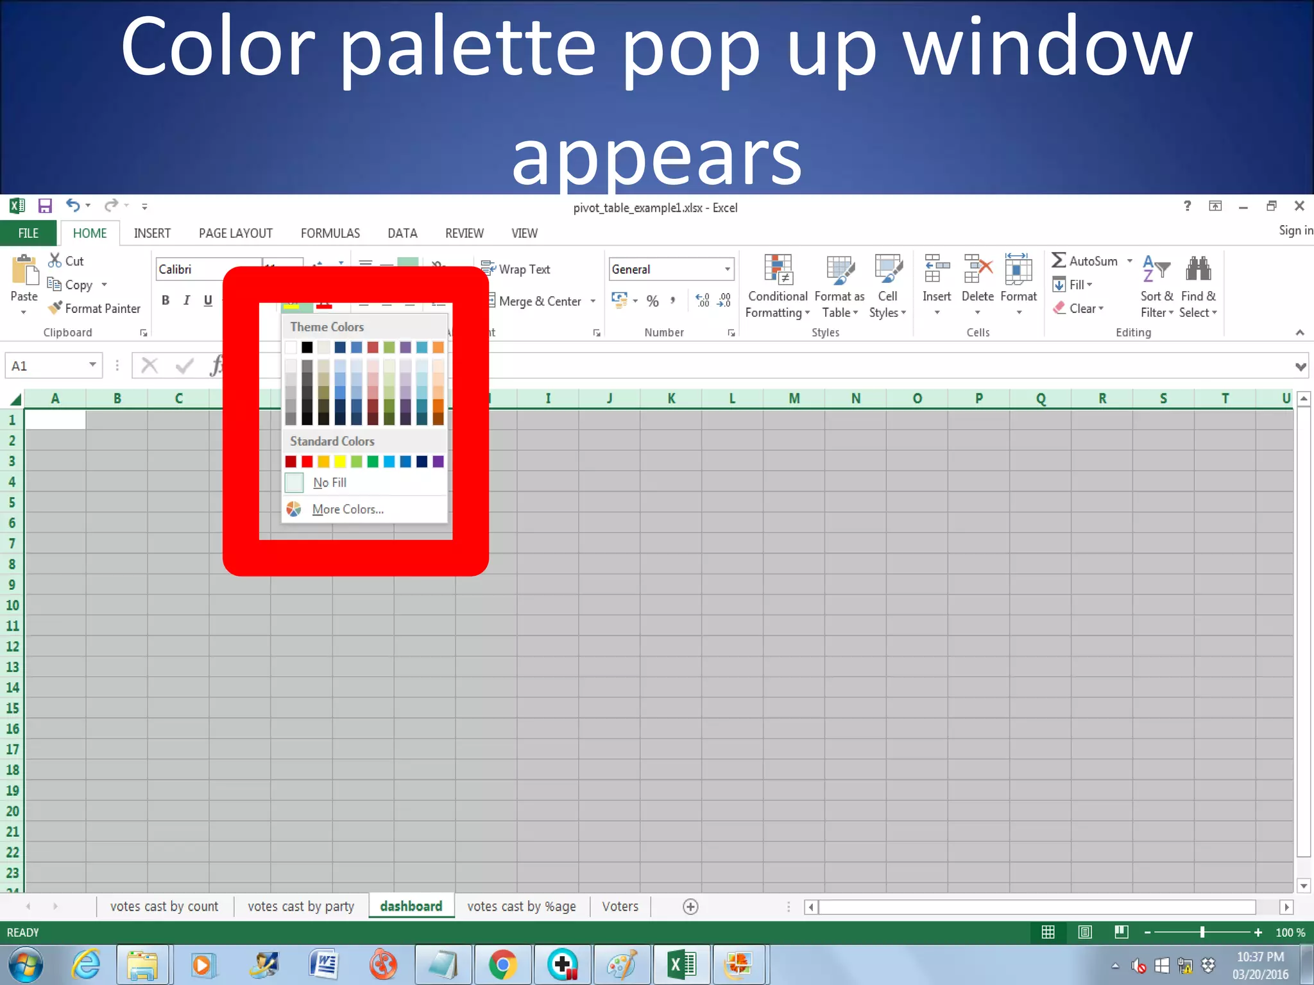The width and height of the screenshot is (1314, 985).
Task: Click the Cut scissors icon
Action: (55, 260)
